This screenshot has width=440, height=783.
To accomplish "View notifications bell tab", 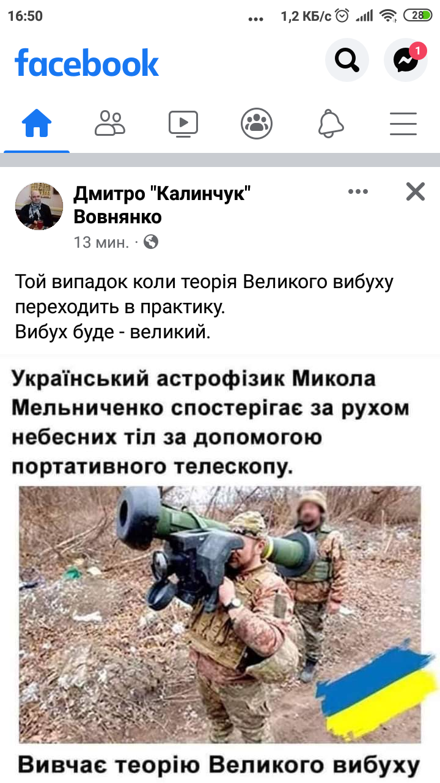I will tap(331, 124).
